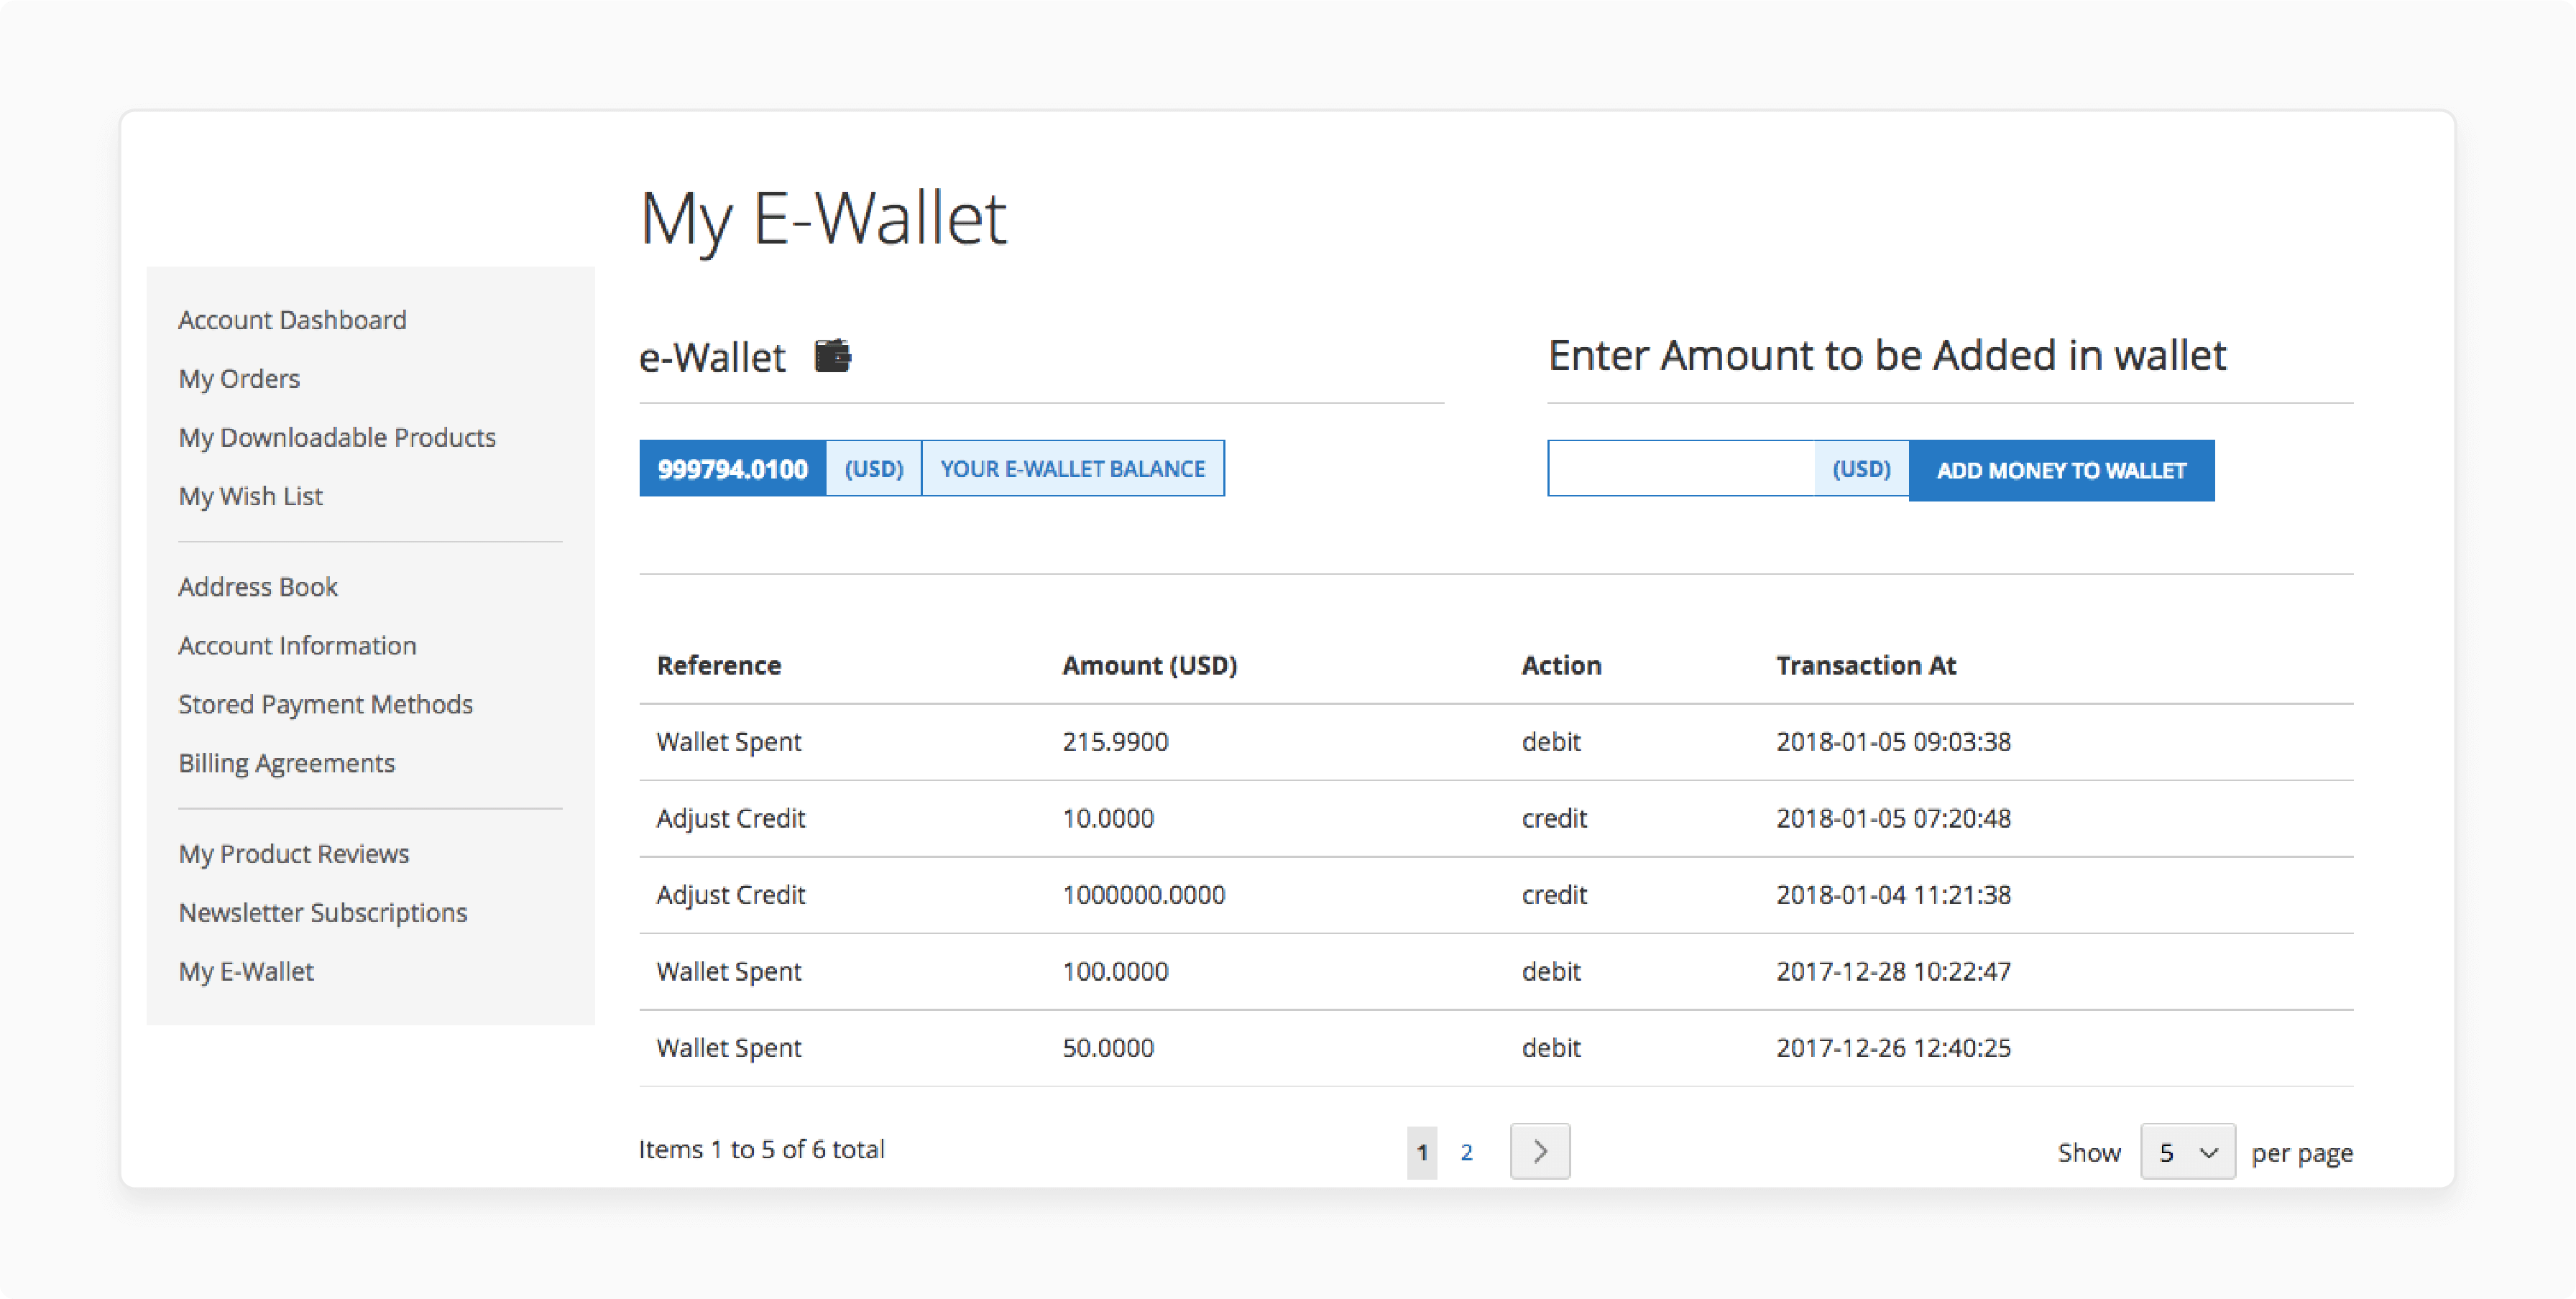Click the Reference column header
The height and width of the screenshot is (1299, 2576).
[x=718, y=665]
